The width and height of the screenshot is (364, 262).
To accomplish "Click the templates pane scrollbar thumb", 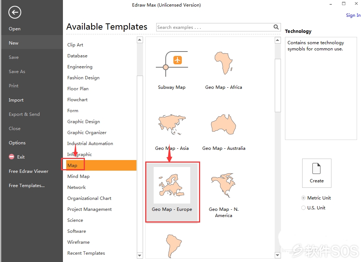I will (x=278, y=86).
